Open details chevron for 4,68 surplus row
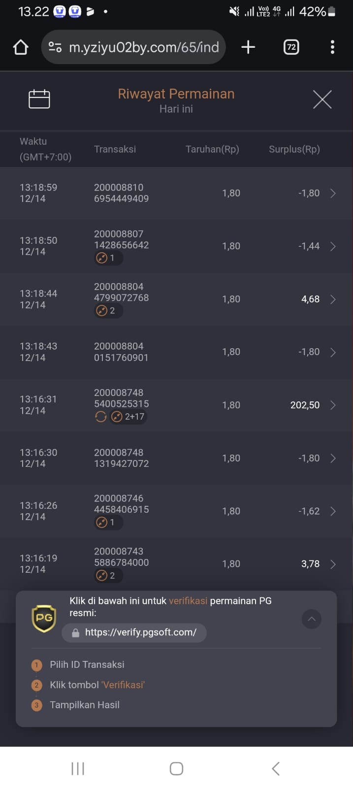The width and height of the screenshot is (353, 788). click(x=333, y=299)
